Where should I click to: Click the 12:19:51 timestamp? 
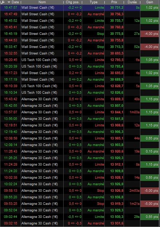[x=11, y=125]
